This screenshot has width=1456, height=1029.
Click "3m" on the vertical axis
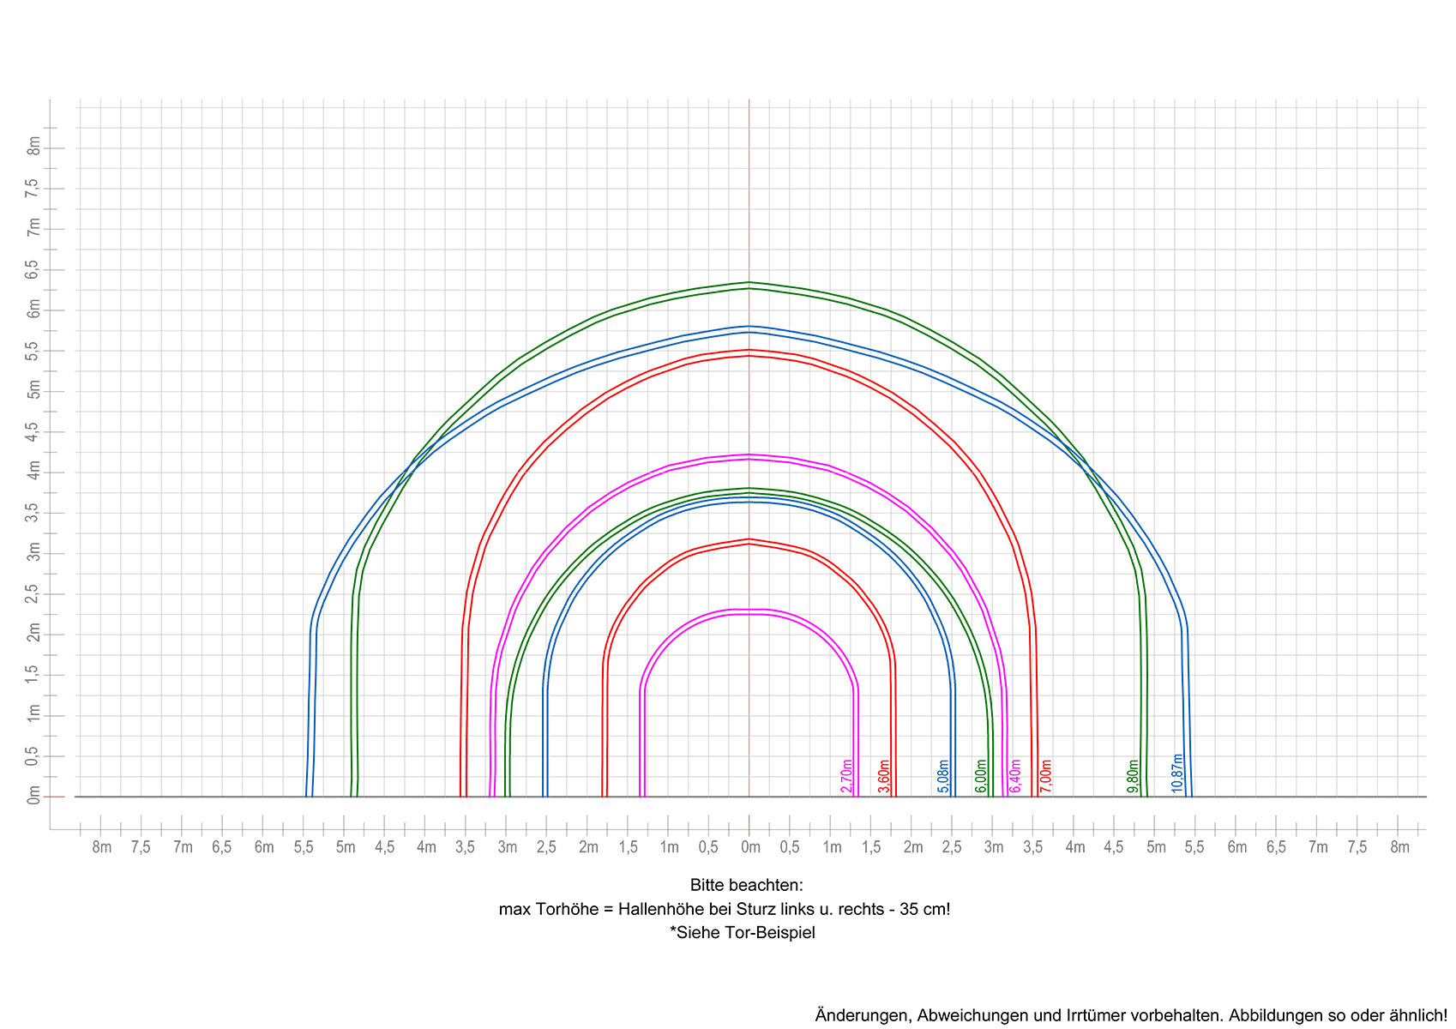pos(33,551)
